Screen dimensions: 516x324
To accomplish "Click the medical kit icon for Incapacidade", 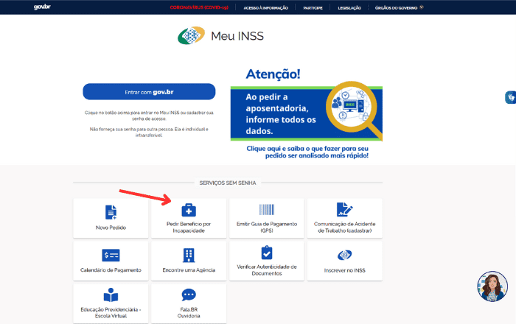I will (x=189, y=210).
